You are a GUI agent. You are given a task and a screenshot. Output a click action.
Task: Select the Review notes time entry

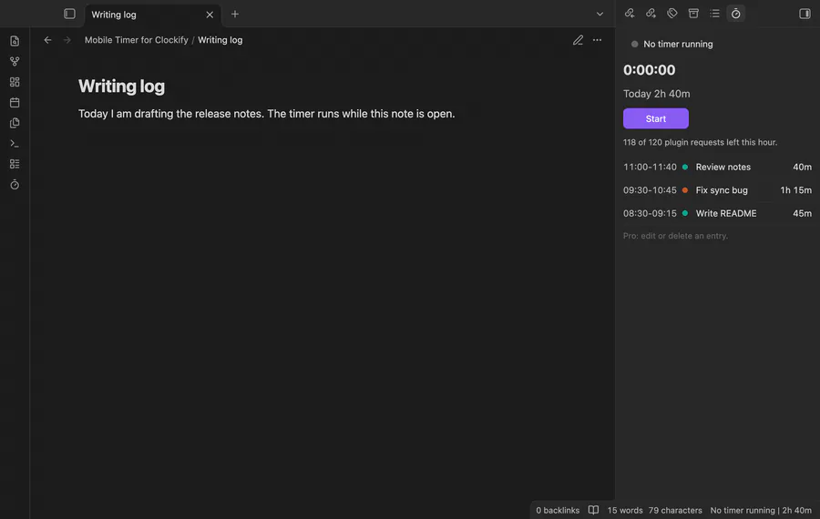coord(717,167)
